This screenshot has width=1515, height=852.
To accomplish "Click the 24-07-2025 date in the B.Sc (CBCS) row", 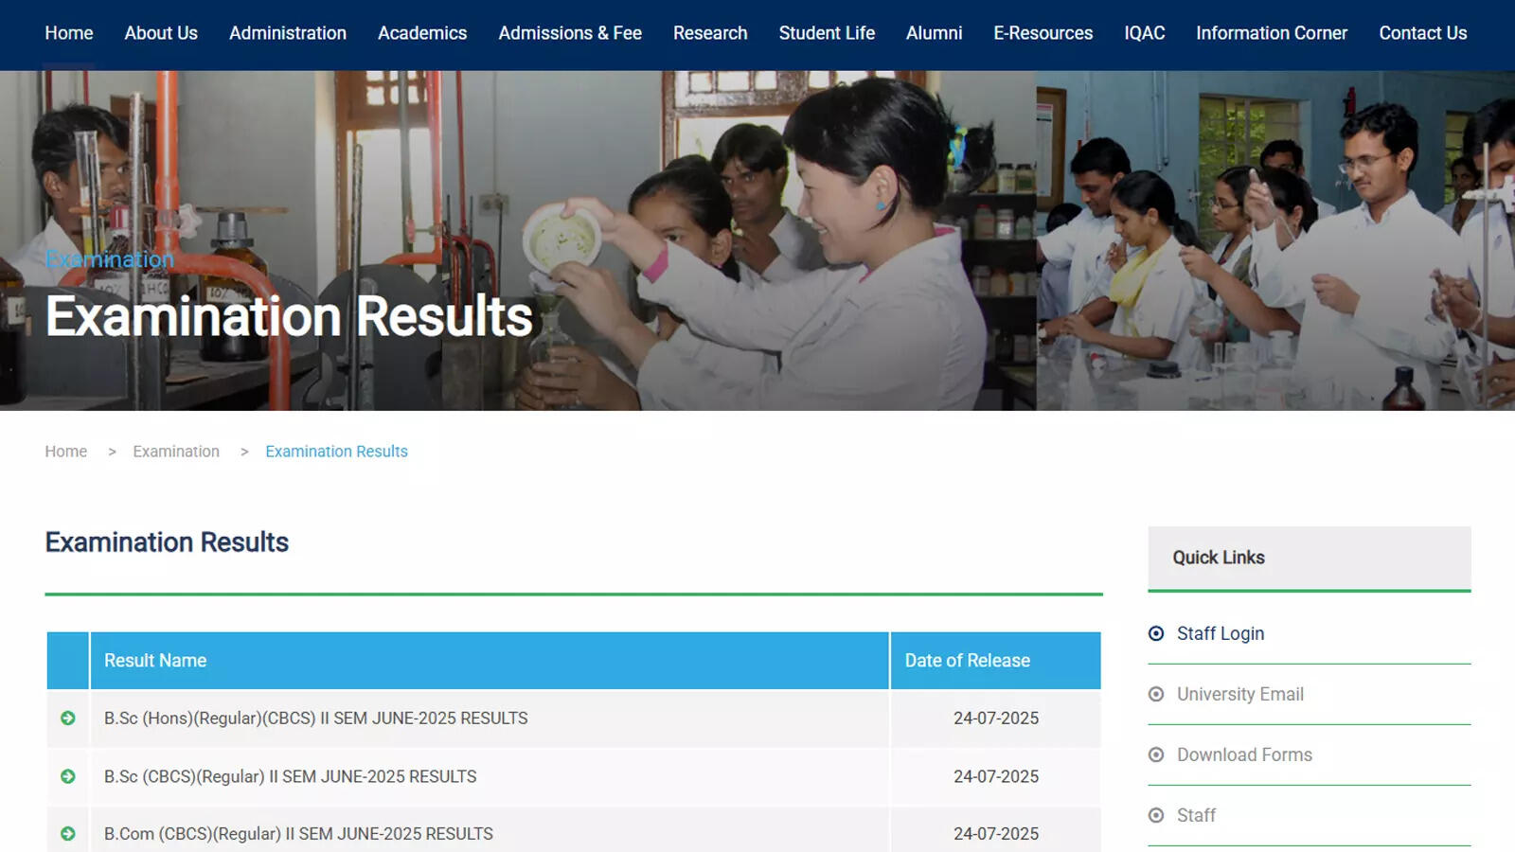I will coord(996,776).
